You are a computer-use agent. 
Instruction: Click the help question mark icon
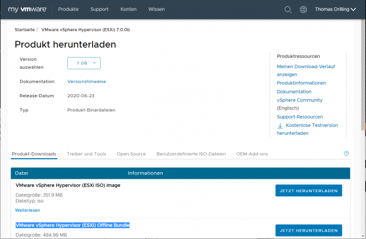[346, 153]
